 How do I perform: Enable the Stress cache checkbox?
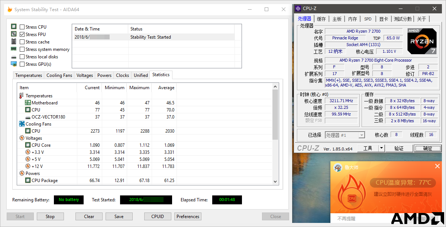(x=22, y=42)
